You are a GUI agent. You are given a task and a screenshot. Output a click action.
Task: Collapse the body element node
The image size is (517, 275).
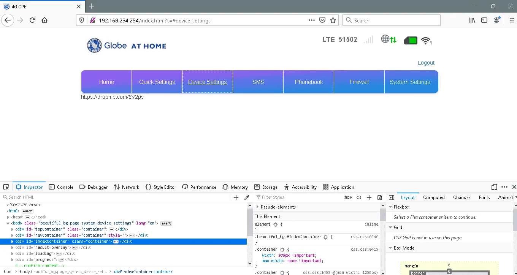coord(8,223)
